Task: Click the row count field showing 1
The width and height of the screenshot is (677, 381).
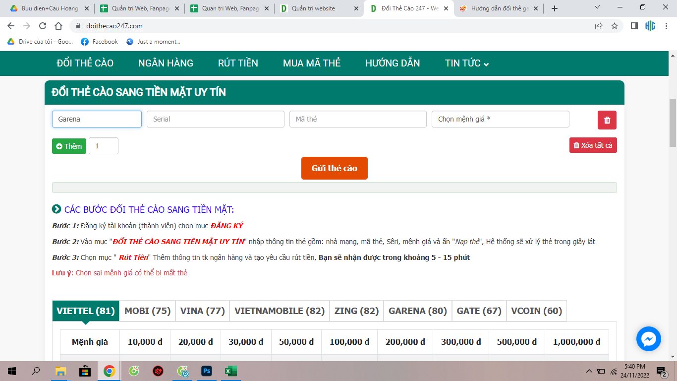Action: coord(104,146)
